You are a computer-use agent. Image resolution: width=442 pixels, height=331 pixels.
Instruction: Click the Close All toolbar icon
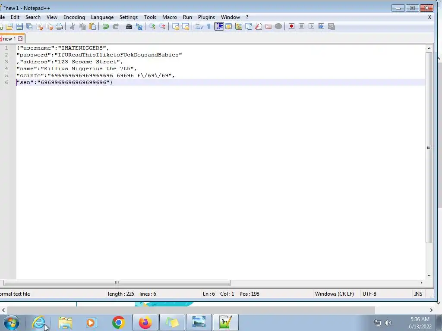pyautogui.click(x=49, y=26)
